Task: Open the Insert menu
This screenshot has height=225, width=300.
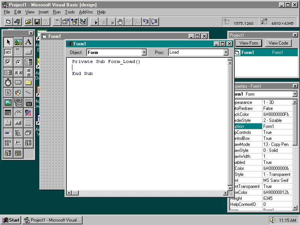Action: pyautogui.click(x=43, y=12)
